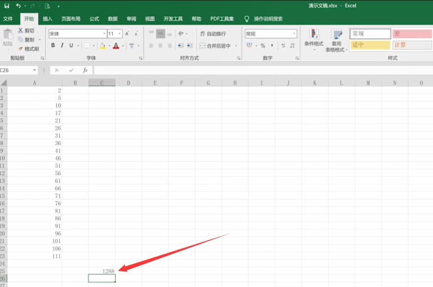433x287 pixels.
Task: Expand the 宋体 font name dropdown
Action: coord(104,34)
